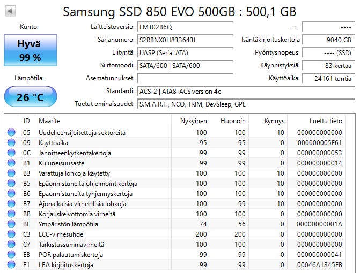This screenshot has height=273, width=360.
Task: Click the title Samsung SSD 850 EVO 500GB
Action: point(180,11)
